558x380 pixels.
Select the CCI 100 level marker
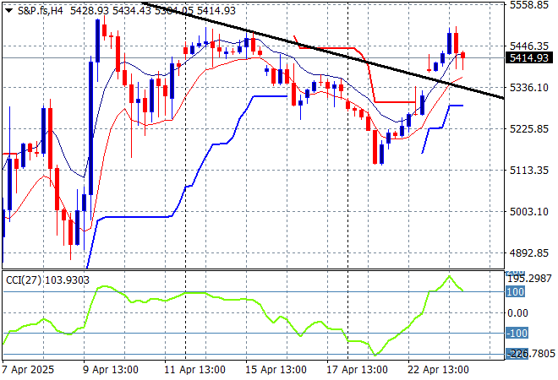coord(515,292)
